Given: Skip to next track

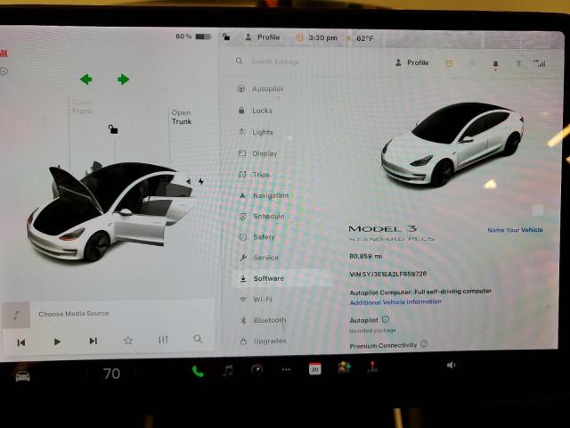Looking at the screenshot, I should click(93, 341).
